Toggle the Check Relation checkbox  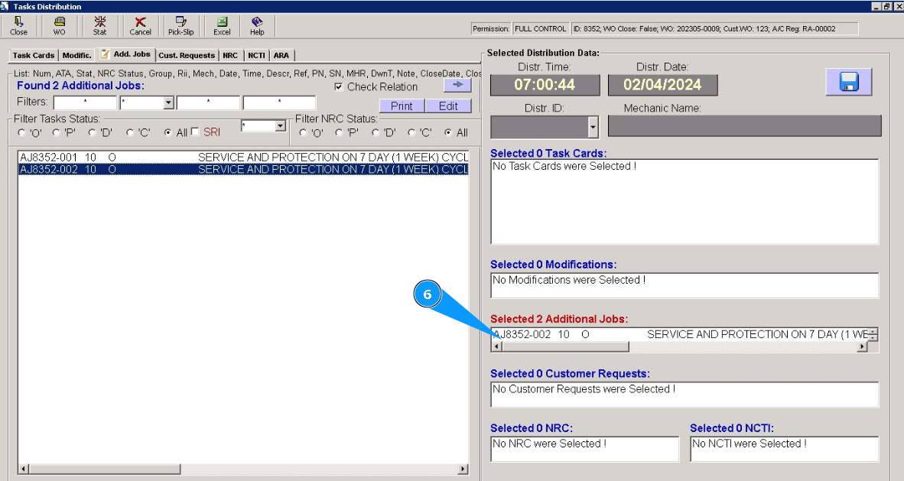tap(339, 87)
